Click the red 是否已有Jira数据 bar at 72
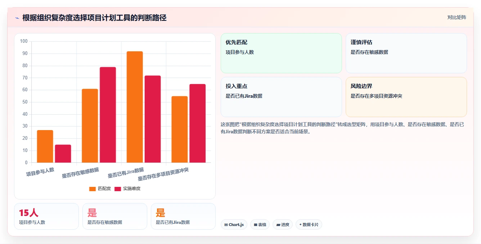Viewport: 481px width, 244px height. click(x=153, y=119)
